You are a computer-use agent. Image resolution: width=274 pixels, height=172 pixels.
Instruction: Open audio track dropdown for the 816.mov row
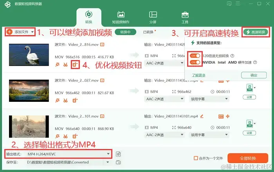(164, 63)
